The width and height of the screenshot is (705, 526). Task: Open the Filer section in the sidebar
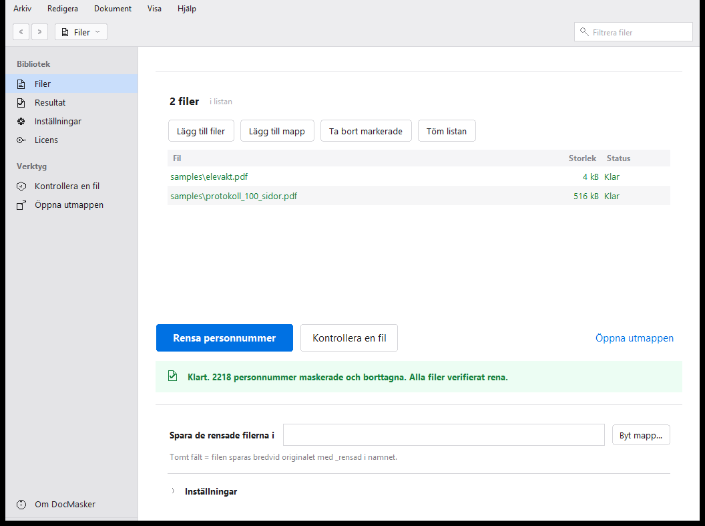(x=71, y=84)
